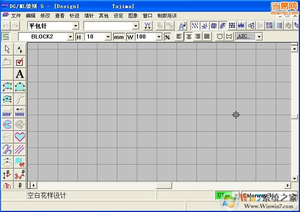Select the curved line stitch tool
This screenshot has height=212, width=300.
(19, 99)
